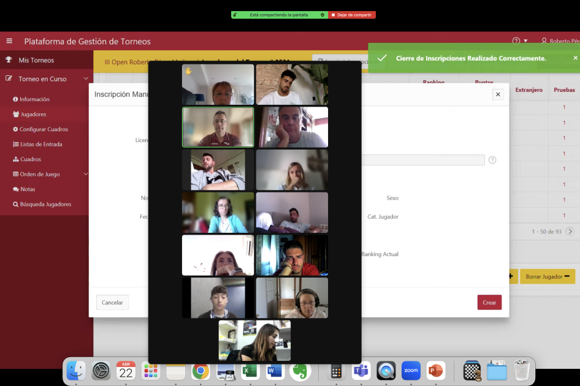Open Google Chrome from the Dock
This screenshot has height=386, width=580.
pos(200,371)
